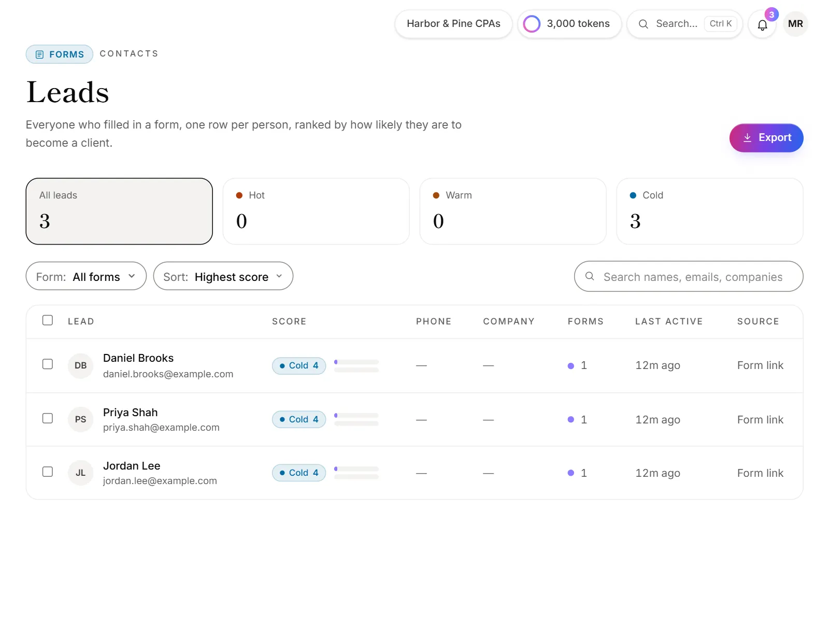This screenshot has width=829, height=638.
Task: Focus the Search names, emails, companies field
Action: pyautogui.click(x=689, y=276)
